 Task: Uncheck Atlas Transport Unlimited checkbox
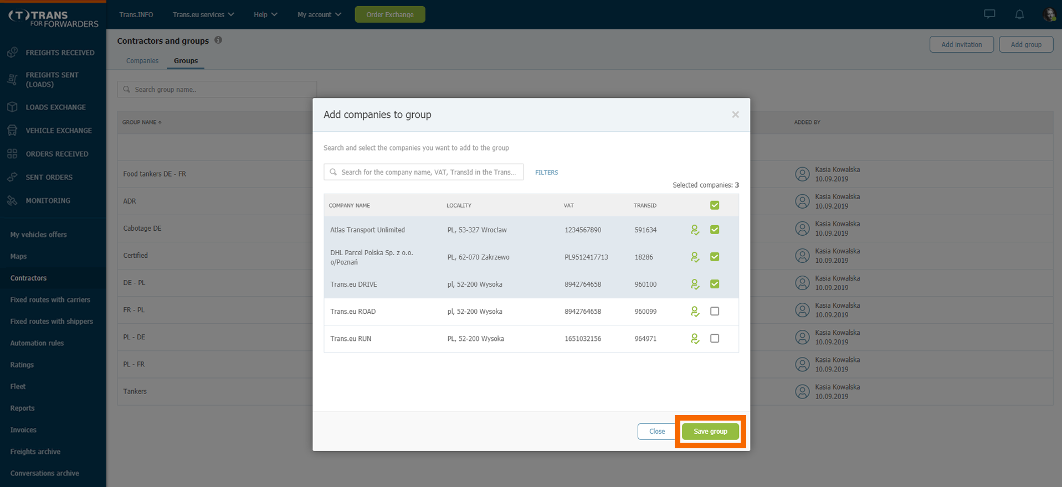click(715, 230)
